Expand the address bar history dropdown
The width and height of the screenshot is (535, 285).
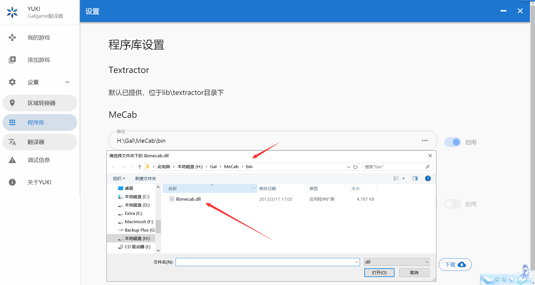tap(348, 167)
